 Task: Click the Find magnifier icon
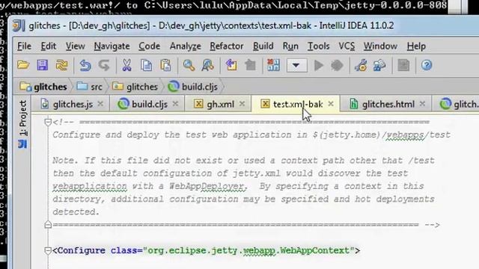(189, 65)
